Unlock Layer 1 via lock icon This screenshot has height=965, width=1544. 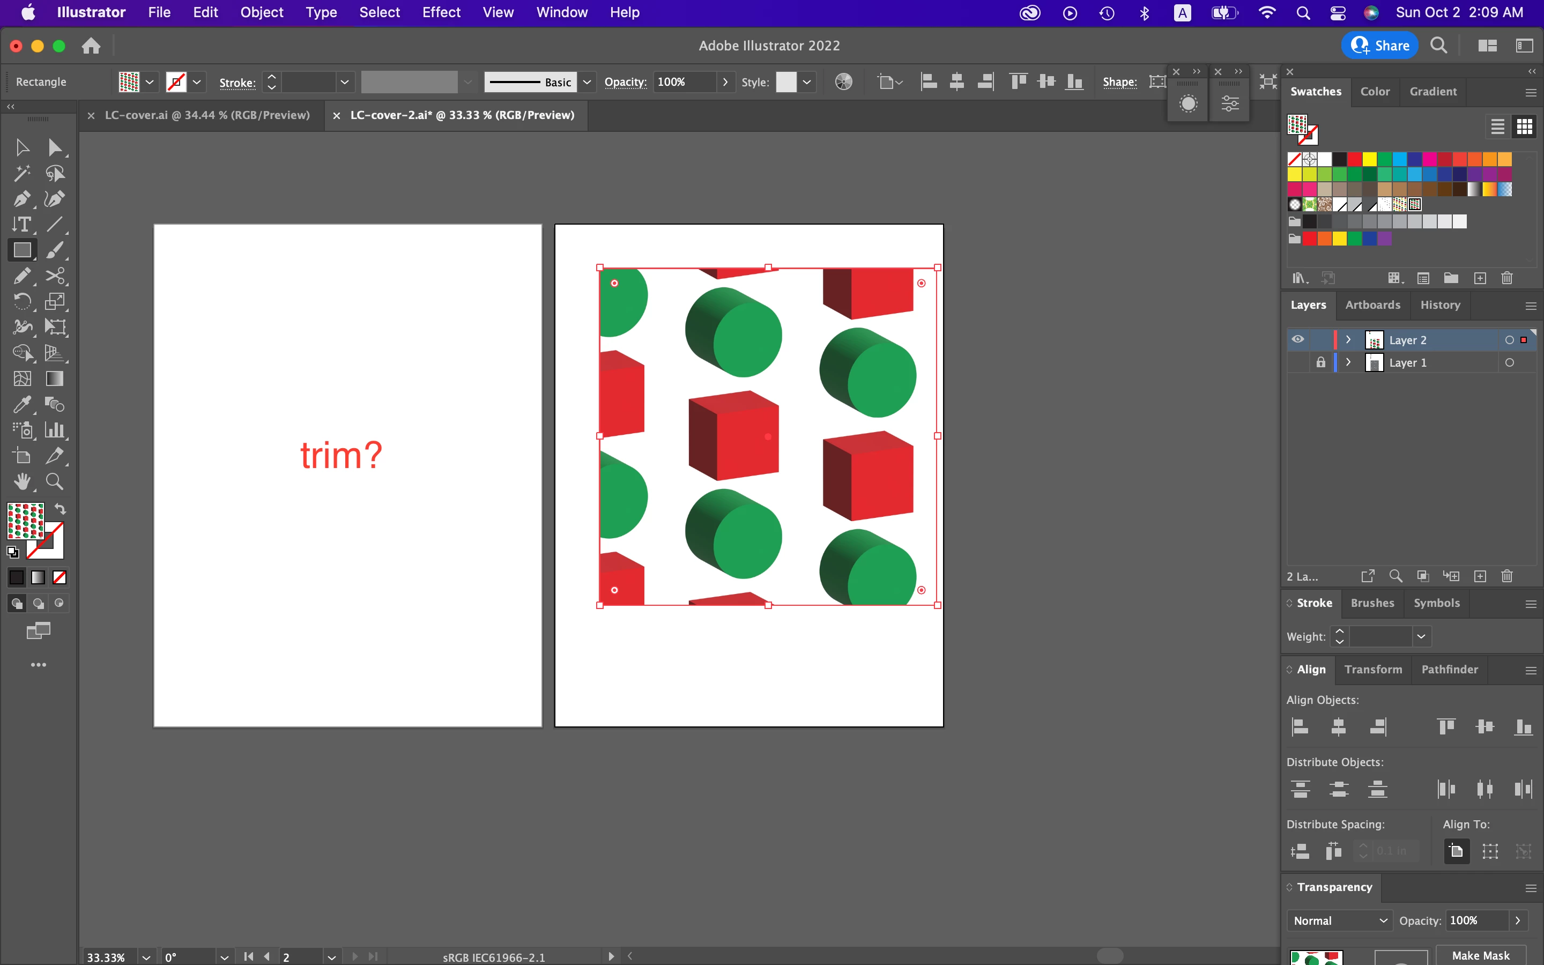coord(1320,362)
